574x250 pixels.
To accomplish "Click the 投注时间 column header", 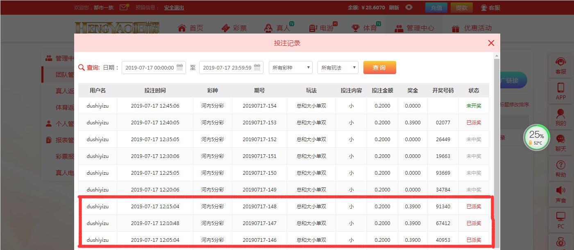I will coord(155,90).
